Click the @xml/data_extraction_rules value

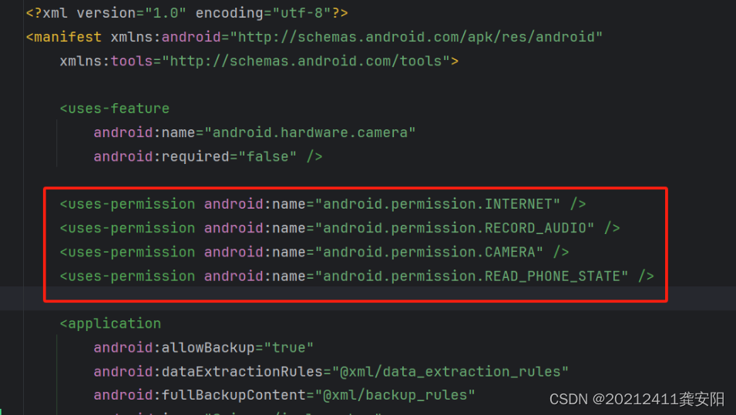point(450,372)
